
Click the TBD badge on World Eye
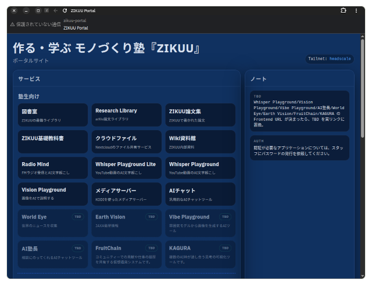[78, 217]
